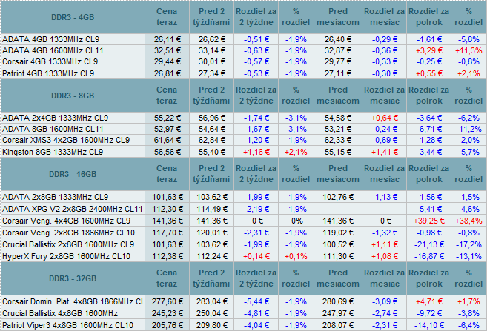Select current price 56,56 € cell

coord(167,152)
